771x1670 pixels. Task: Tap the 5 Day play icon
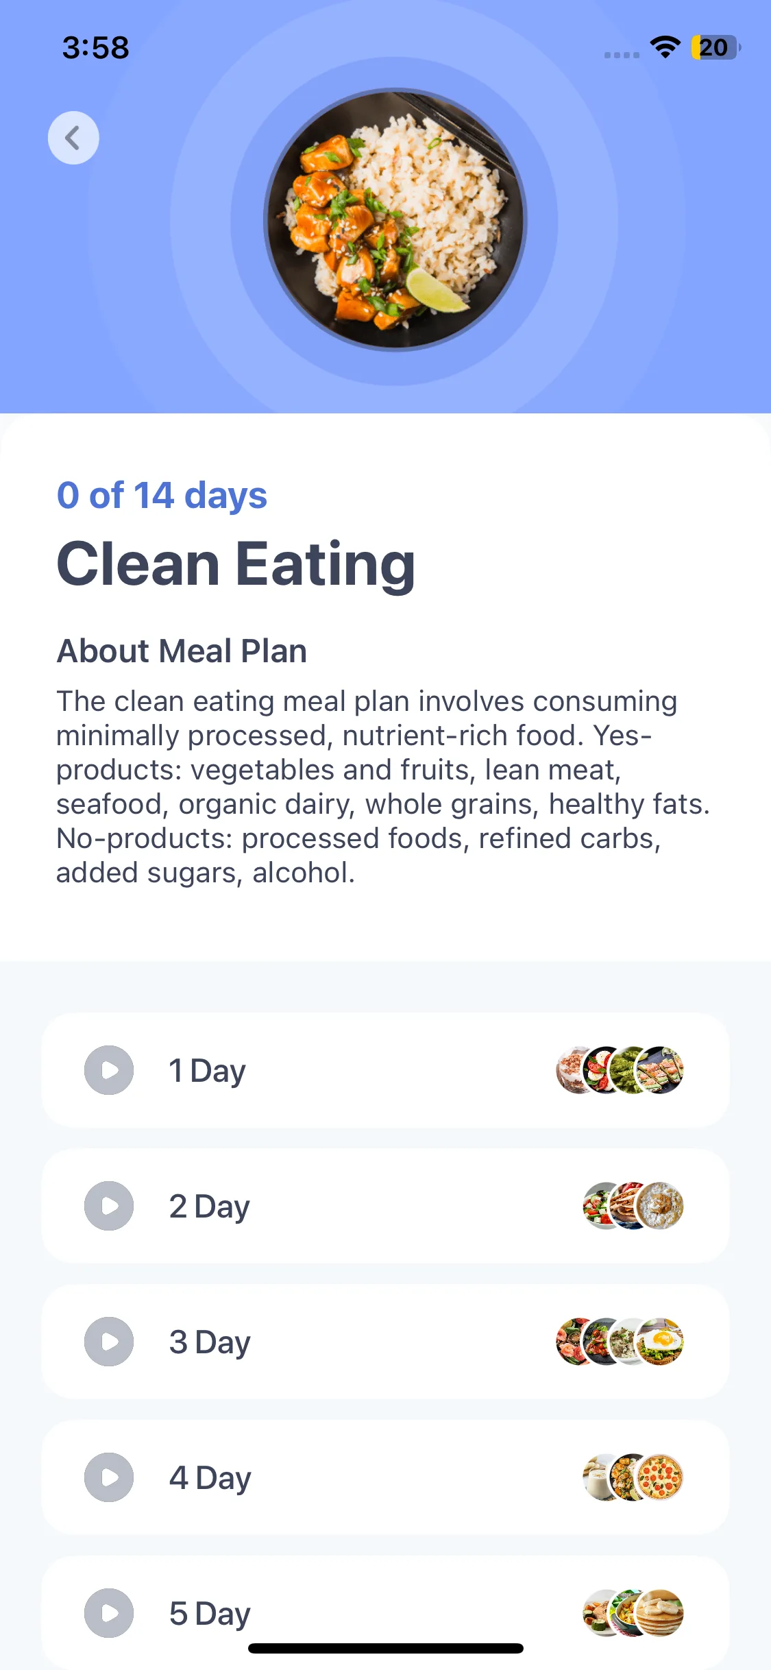click(x=109, y=1613)
